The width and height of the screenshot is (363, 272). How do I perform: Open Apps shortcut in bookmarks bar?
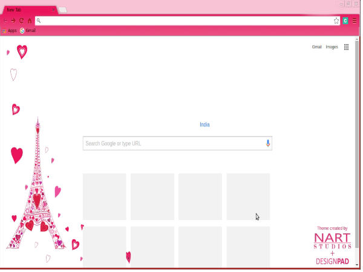coord(8,30)
